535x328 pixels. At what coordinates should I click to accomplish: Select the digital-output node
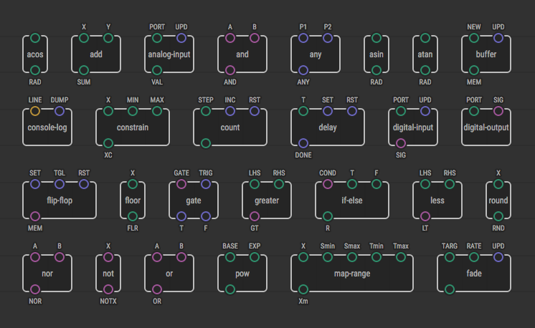click(486, 127)
